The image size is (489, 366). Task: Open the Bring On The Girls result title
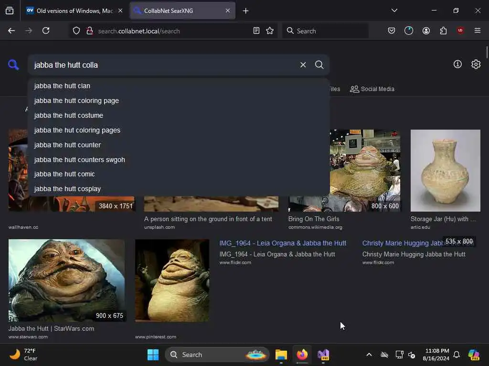point(314,219)
